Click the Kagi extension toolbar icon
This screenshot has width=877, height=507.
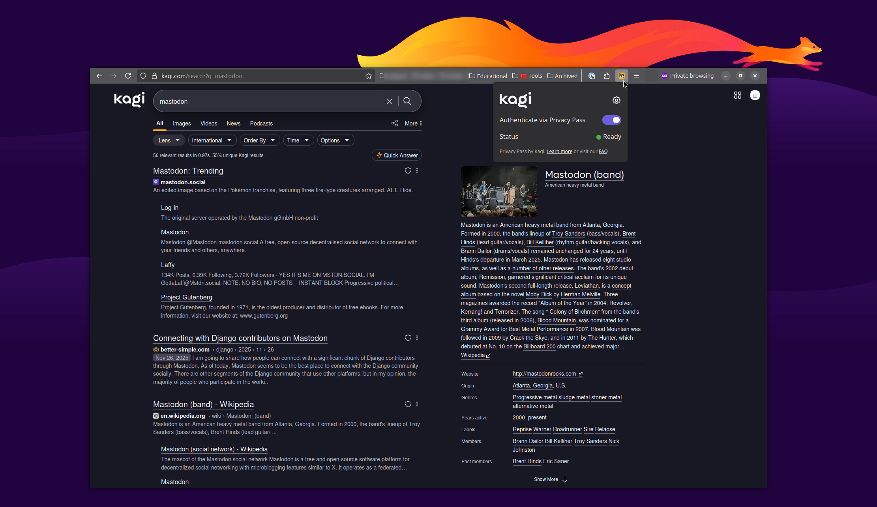(621, 76)
